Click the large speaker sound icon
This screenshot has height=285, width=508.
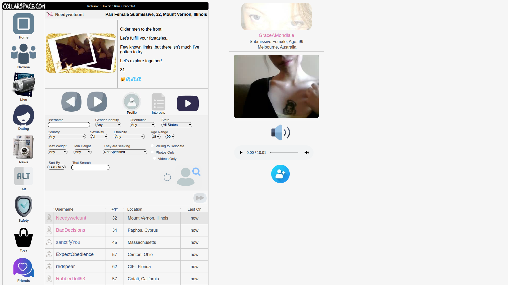(280, 132)
